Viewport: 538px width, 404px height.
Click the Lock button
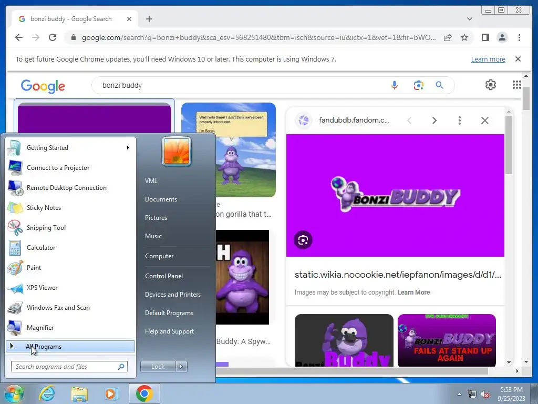click(158, 367)
